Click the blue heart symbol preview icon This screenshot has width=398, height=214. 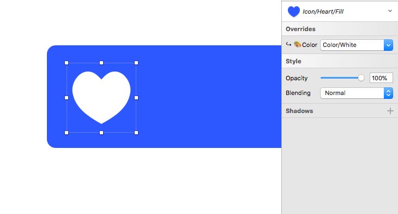pyautogui.click(x=294, y=11)
